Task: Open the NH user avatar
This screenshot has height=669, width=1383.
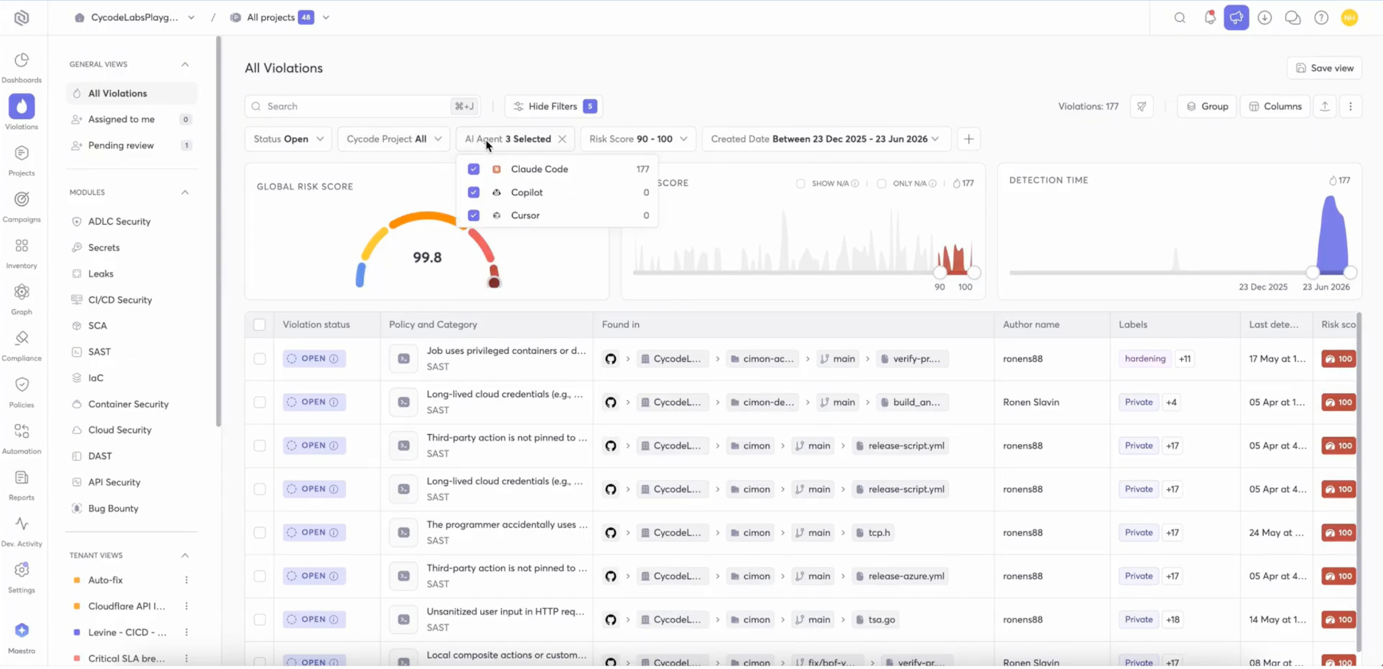Action: [x=1350, y=18]
